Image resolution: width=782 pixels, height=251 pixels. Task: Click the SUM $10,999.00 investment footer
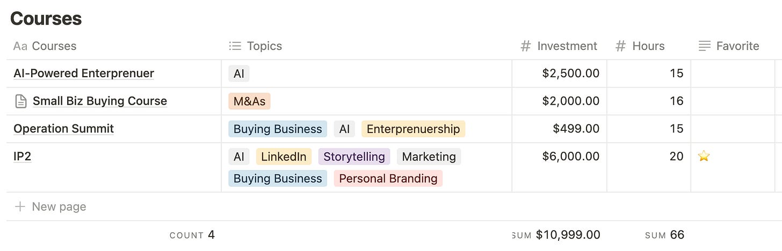click(x=557, y=235)
